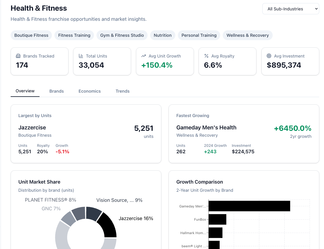The image size is (324, 249).
Task: Choose the Fitness Training filter chip
Action: click(x=74, y=35)
